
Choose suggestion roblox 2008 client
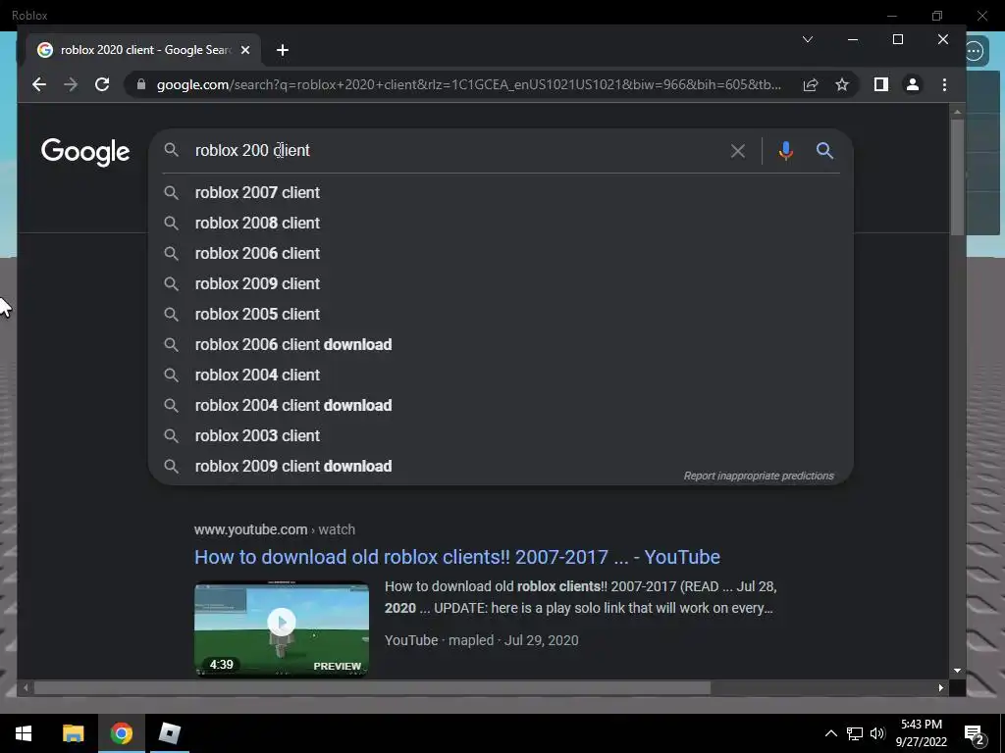[x=500, y=223]
